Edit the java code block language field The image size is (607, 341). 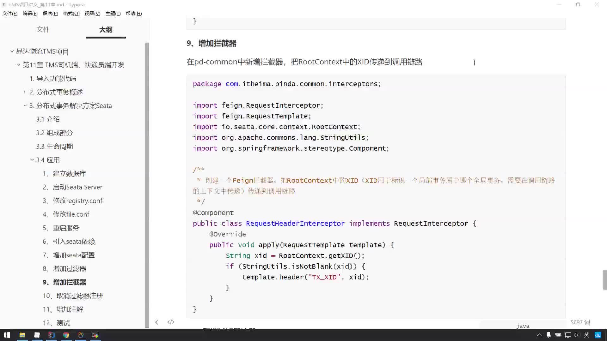523,326
